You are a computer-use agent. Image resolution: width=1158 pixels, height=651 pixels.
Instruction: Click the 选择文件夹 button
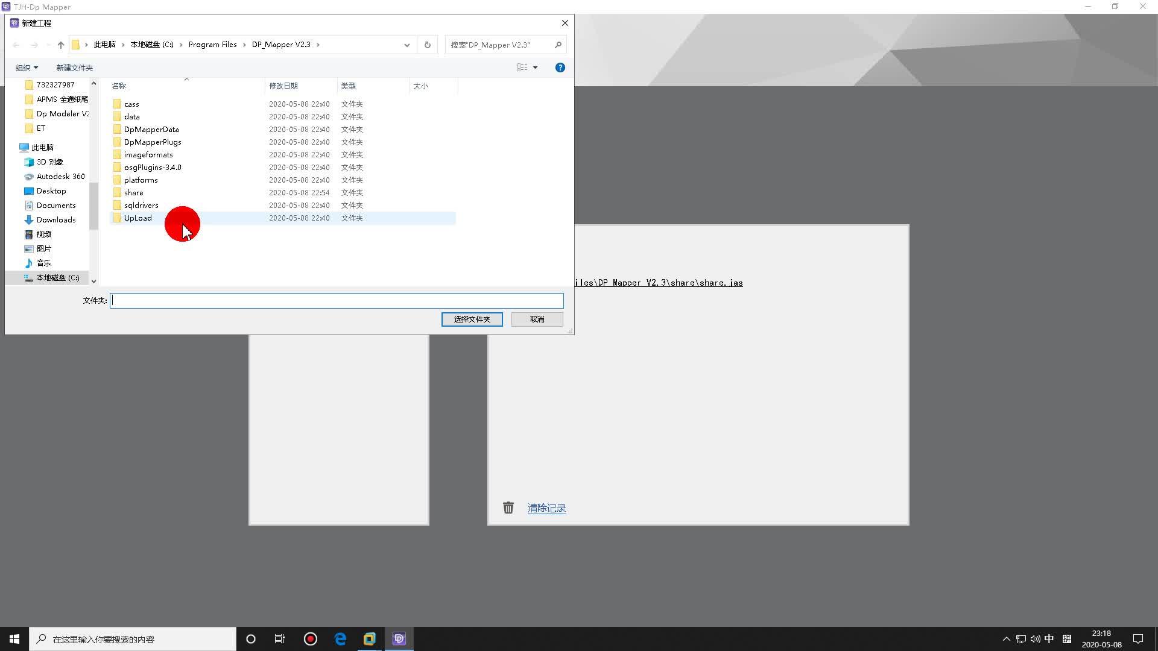(x=472, y=319)
